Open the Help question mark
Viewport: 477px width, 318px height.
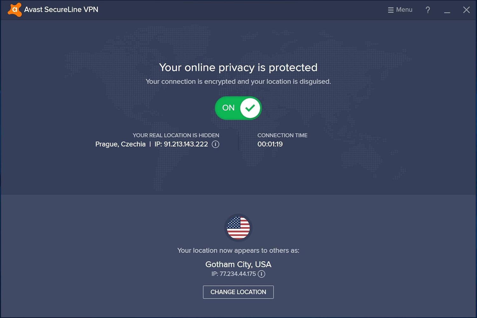tap(428, 10)
